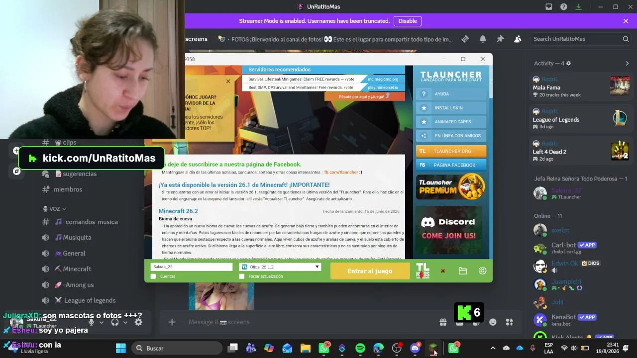Open the miembros channel

click(68, 189)
